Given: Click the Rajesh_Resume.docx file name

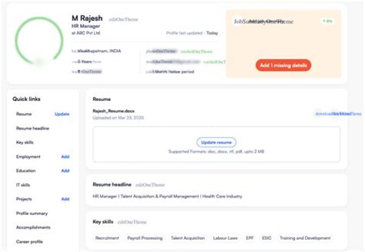Looking at the screenshot, I should click(x=114, y=111).
